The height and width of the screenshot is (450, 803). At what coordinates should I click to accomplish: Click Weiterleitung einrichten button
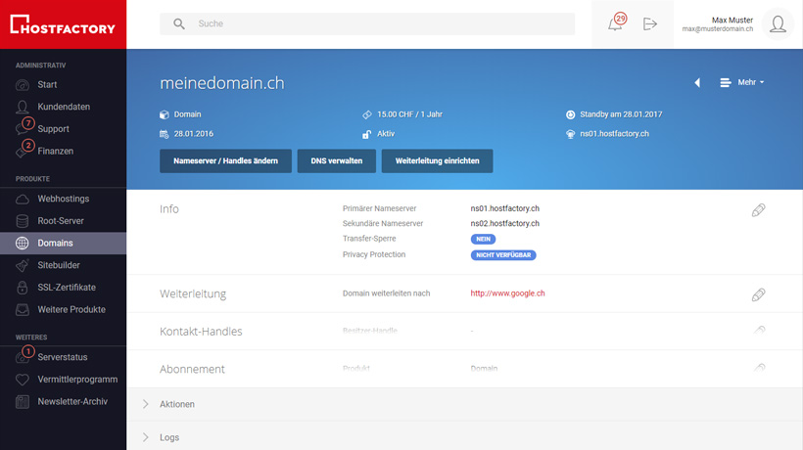(438, 160)
